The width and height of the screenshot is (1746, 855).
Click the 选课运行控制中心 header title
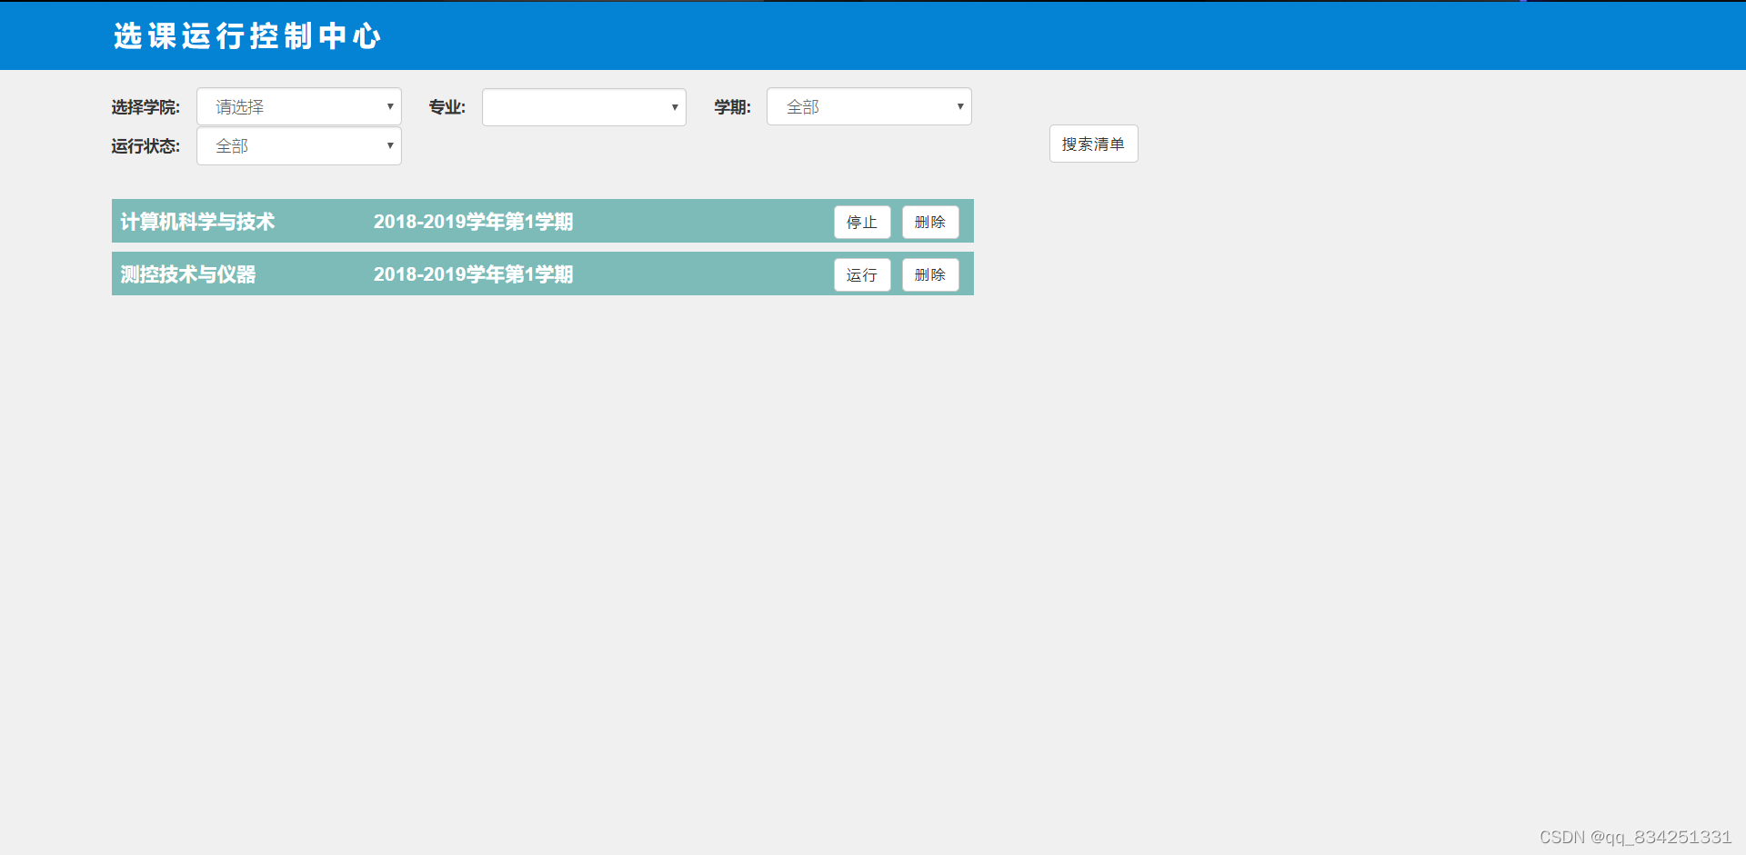tap(247, 35)
